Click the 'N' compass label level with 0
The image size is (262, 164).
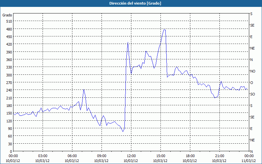[251, 152]
